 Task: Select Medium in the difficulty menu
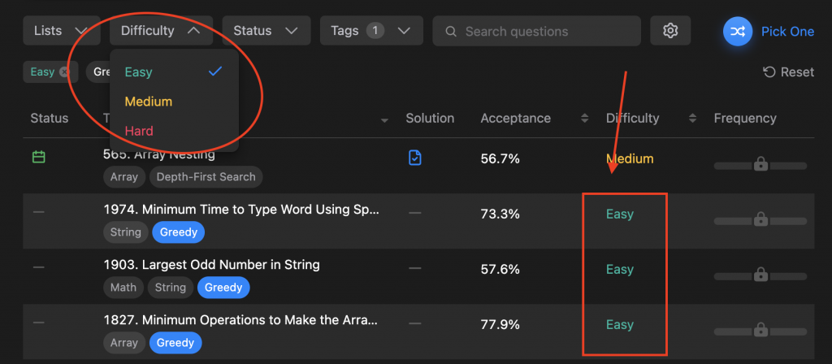(x=149, y=102)
